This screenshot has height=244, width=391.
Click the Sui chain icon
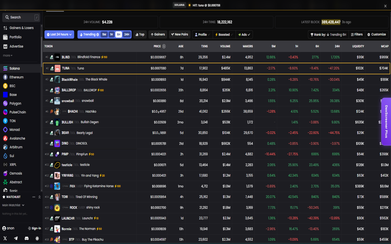click(5, 156)
